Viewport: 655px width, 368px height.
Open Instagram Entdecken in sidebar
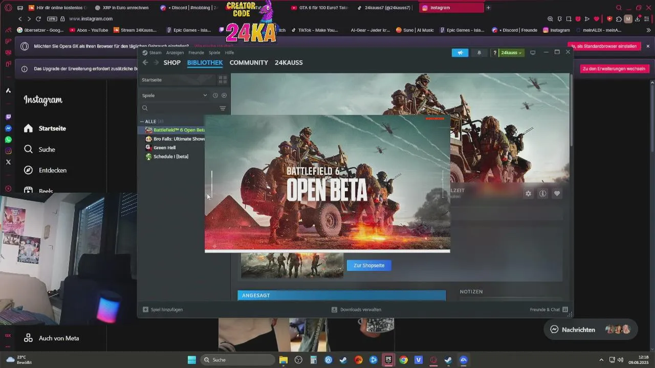pos(45,170)
